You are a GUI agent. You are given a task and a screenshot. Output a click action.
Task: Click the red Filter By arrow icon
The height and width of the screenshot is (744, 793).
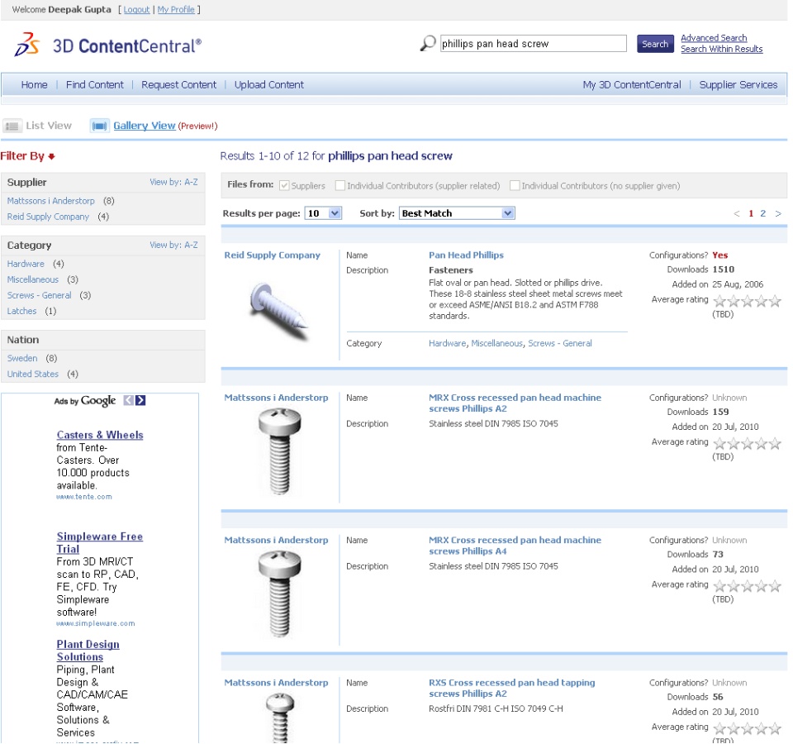(51, 156)
